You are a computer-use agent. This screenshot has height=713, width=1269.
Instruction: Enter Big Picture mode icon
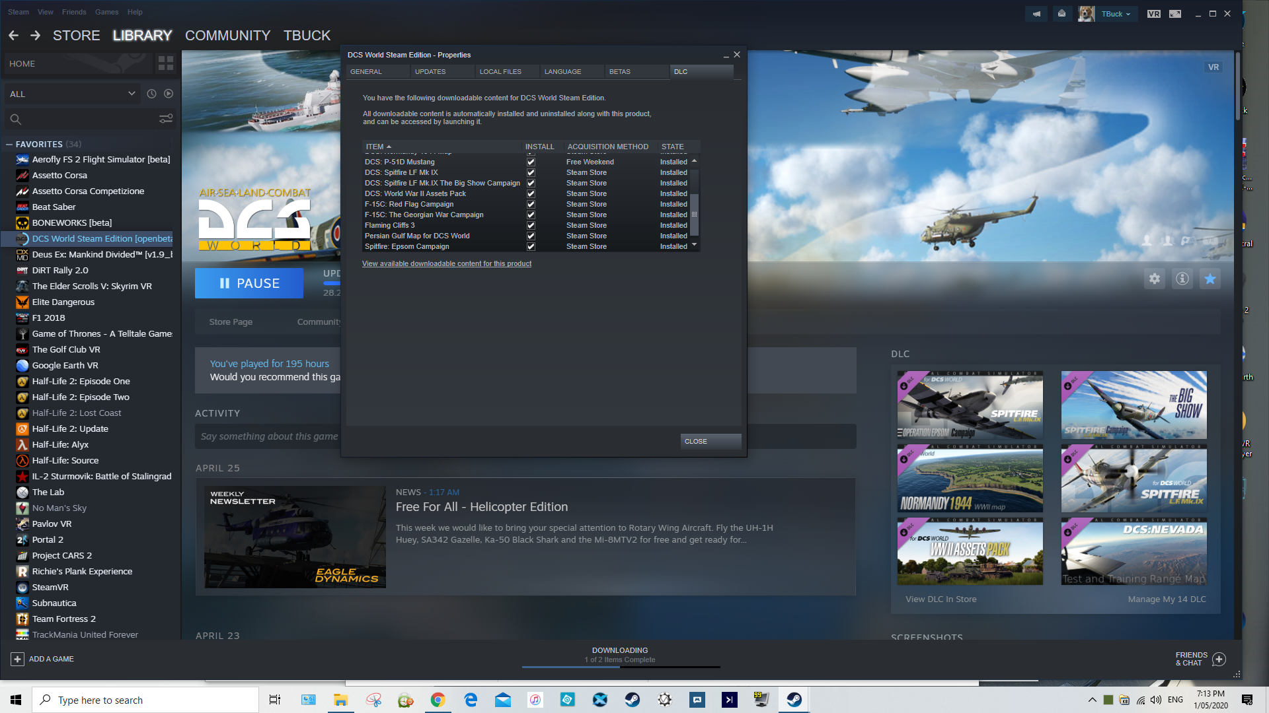pos(1175,14)
